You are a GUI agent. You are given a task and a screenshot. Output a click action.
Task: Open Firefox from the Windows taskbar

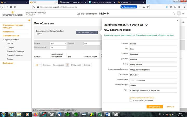pyautogui.click(x=36, y=114)
